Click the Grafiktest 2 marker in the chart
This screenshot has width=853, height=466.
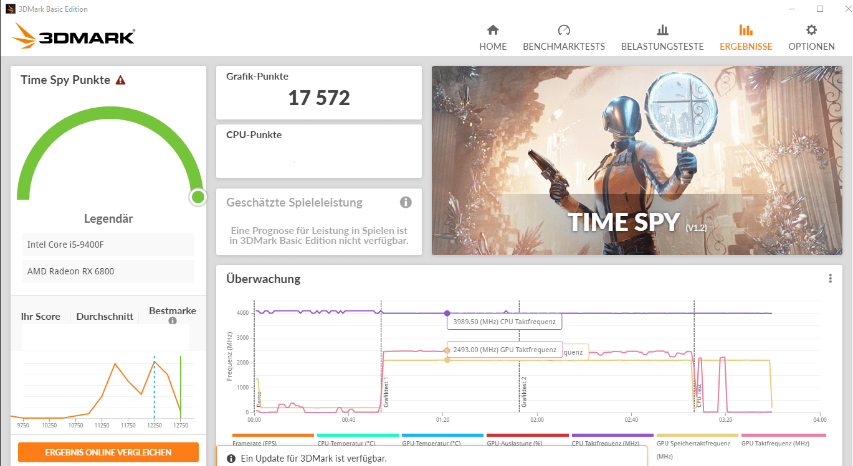[x=525, y=392]
